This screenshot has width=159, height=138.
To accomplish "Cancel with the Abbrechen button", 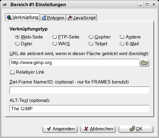I will point(98,129).
